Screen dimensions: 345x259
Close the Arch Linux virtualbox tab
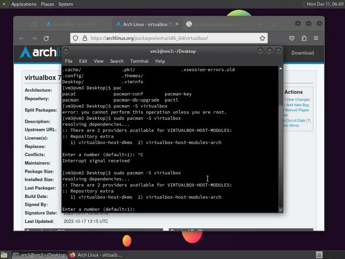177,24
